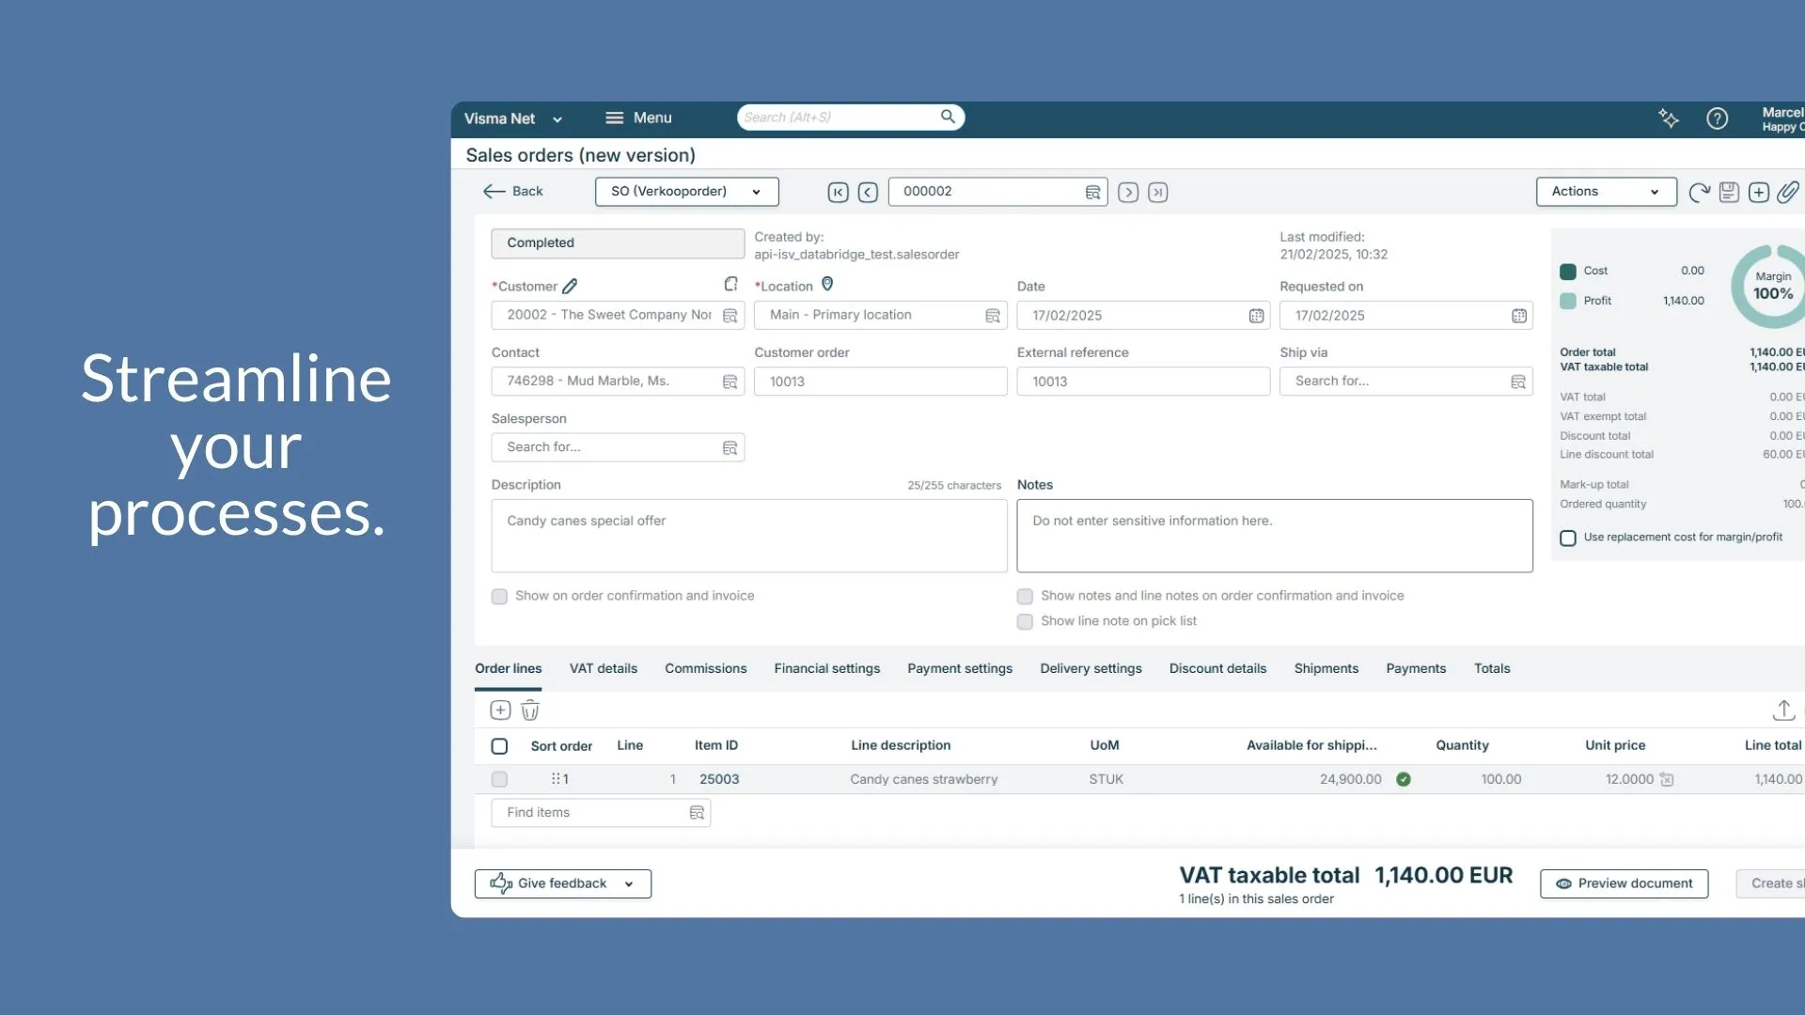Delete the selected order line with trash icon
The image size is (1805, 1015).
530,710
